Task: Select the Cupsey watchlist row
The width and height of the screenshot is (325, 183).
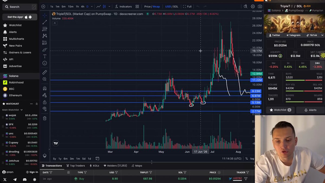Action: [20, 144]
